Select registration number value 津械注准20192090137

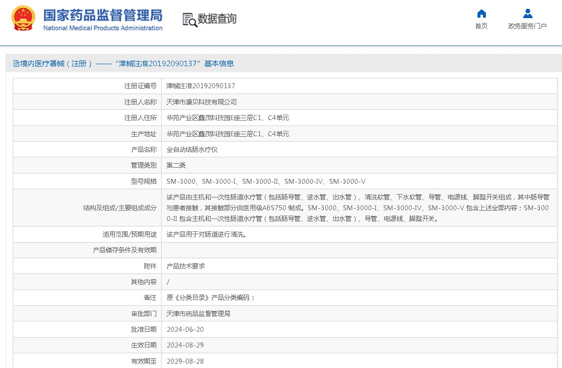tap(201, 86)
